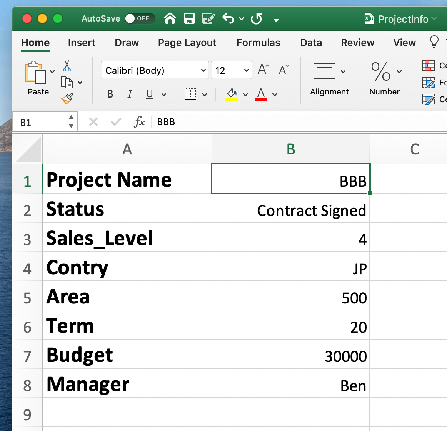Click the Cancel X in formula bar
This screenshot has height=431, width=447.
point(93,122)
